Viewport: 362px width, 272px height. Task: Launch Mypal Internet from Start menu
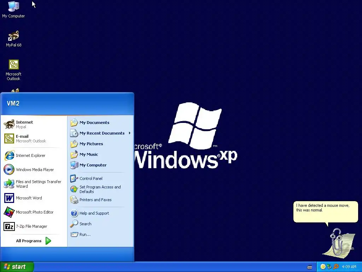(34, 124)
